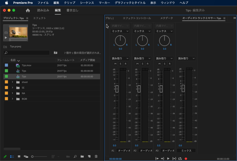
Task: Switch project panel to icon view
Action: coord(19,157)
